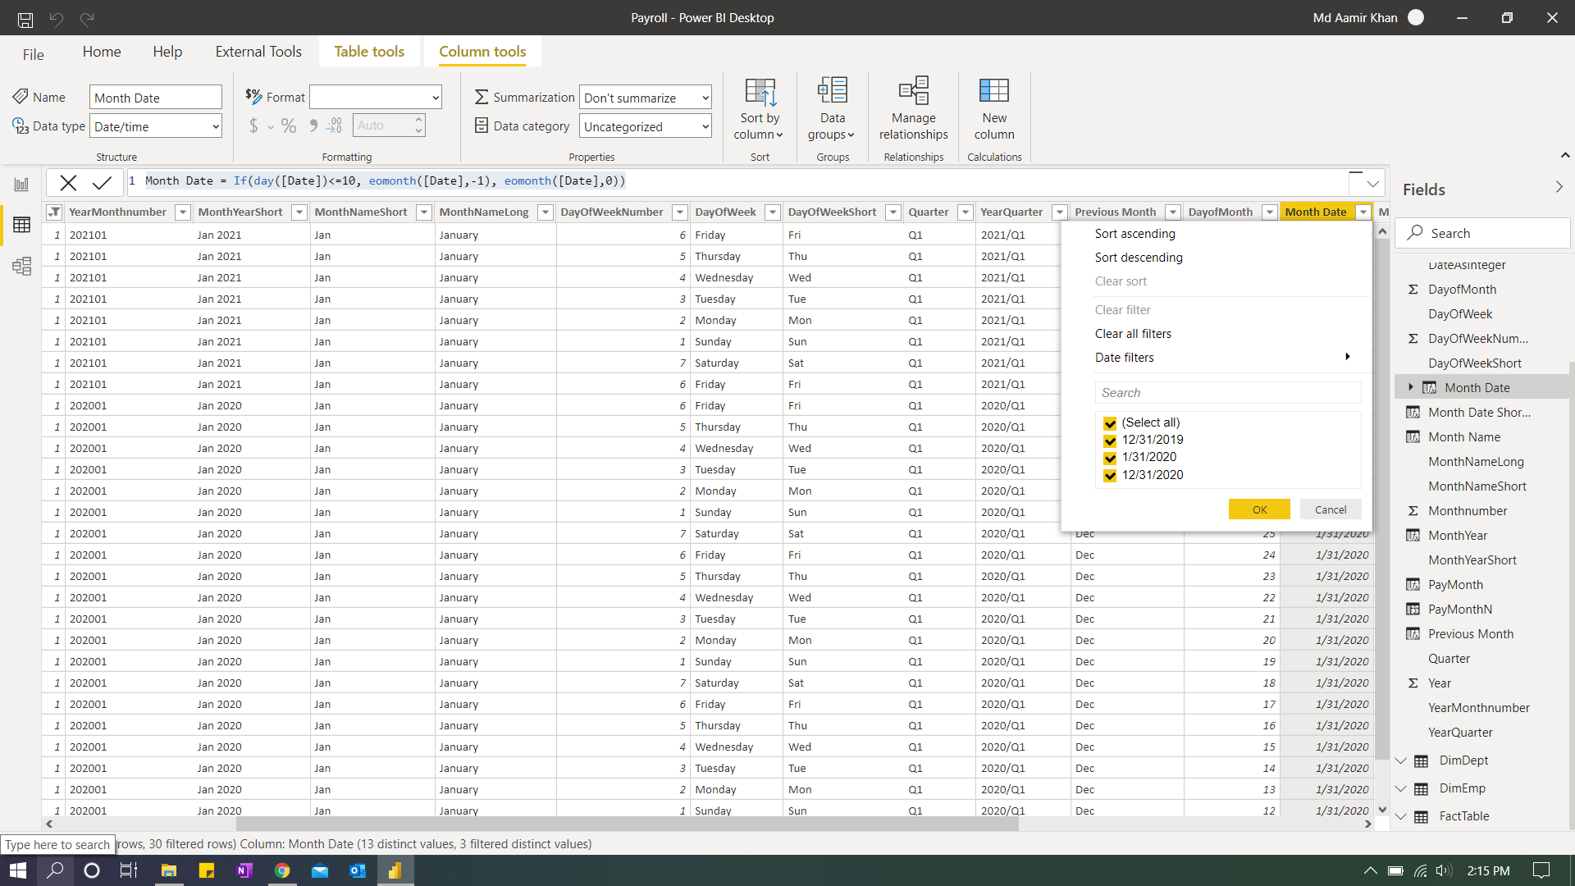Confirm filter with OK button
This screenshot has width=1575, height=886.
point(1259,509)
